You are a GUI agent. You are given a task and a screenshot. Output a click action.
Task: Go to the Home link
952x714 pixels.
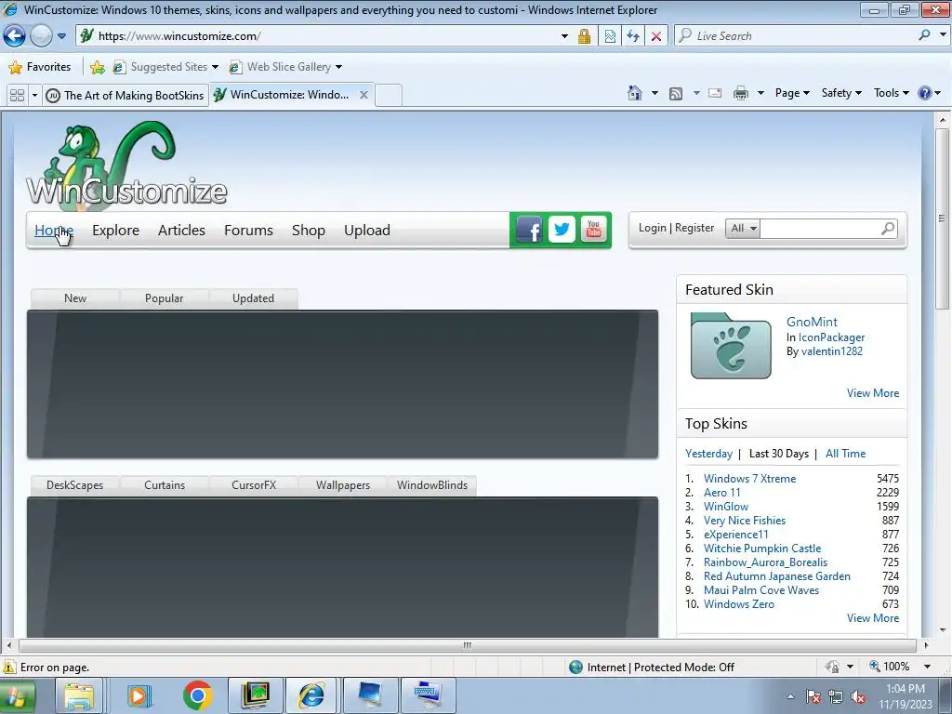point(53,231)
